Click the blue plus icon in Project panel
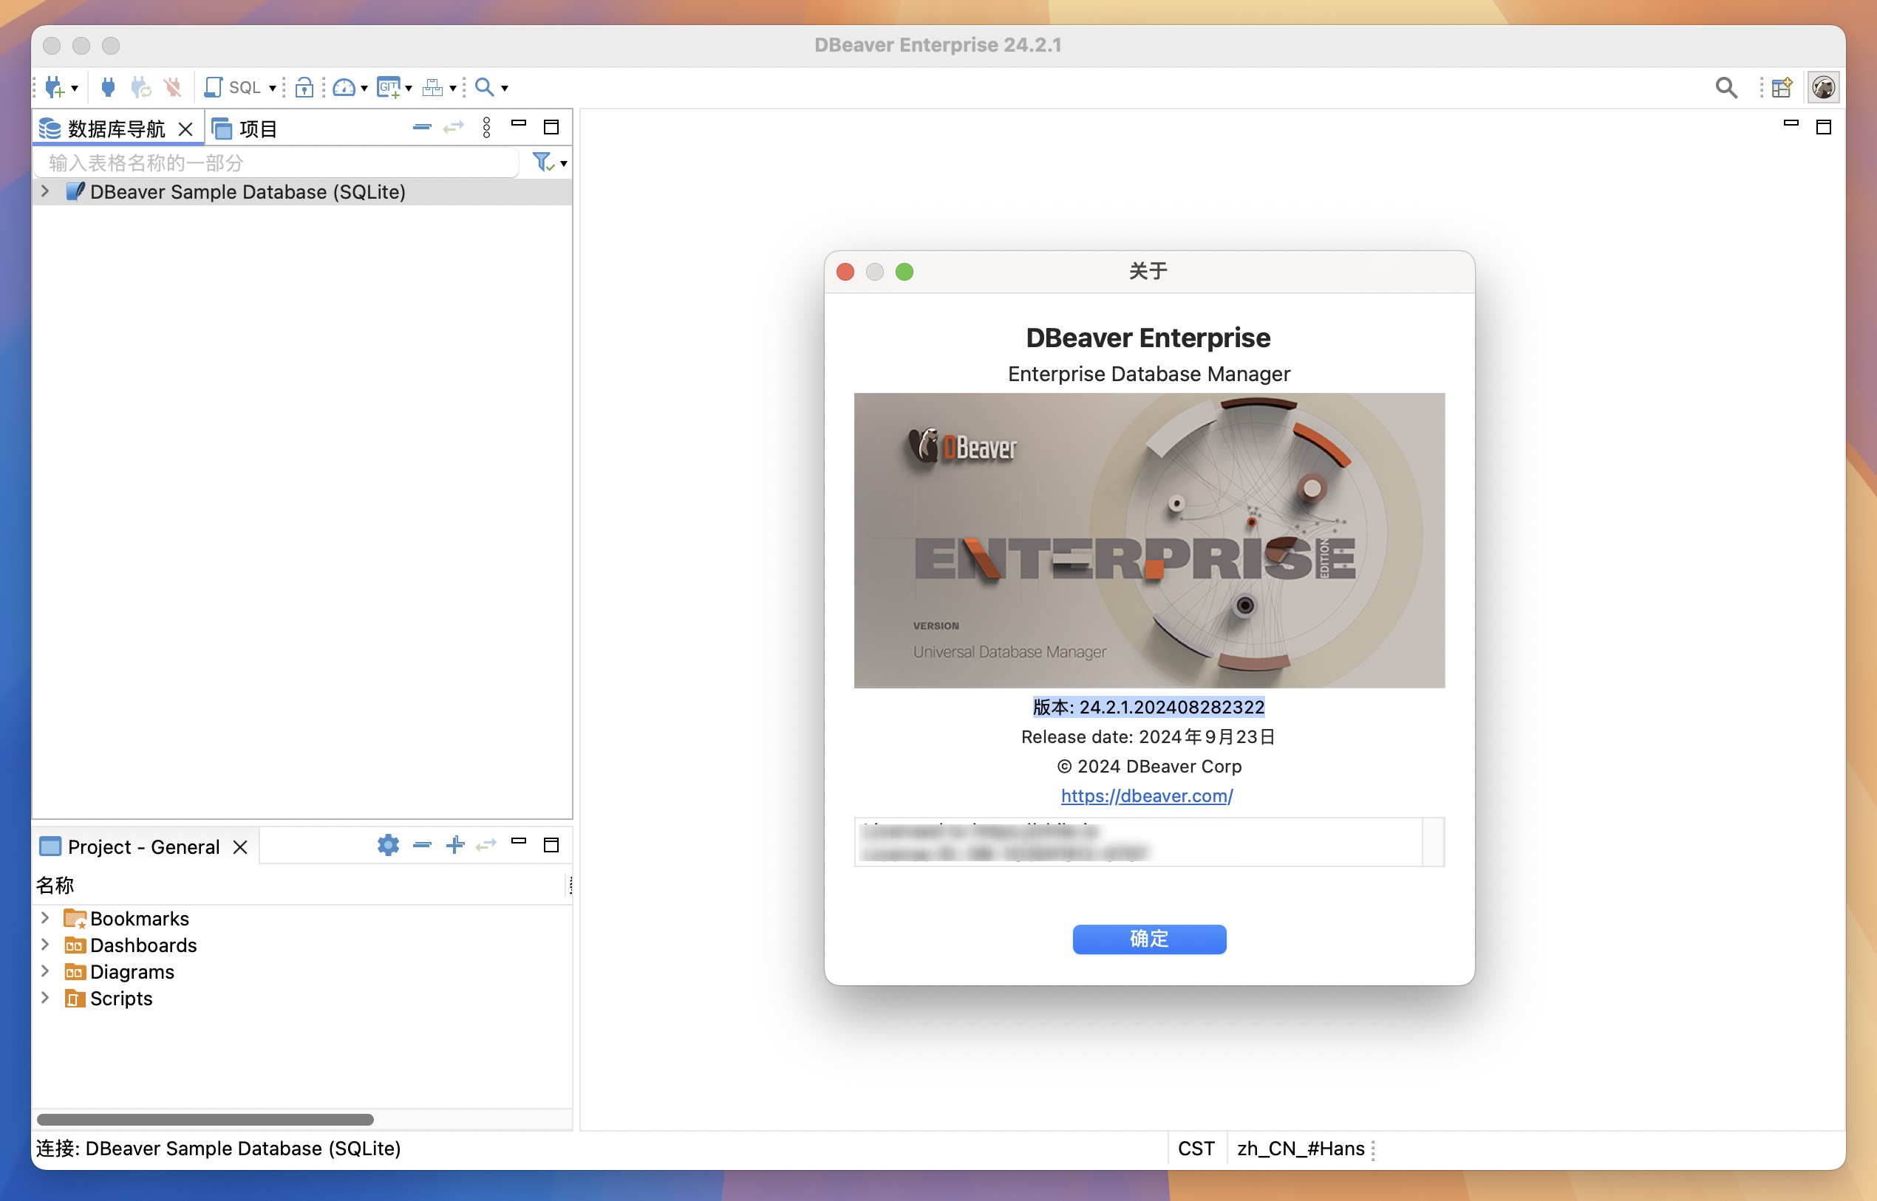Image resolution: width=1877 pixels, height=1201 pixels. (x=456, y=844)
